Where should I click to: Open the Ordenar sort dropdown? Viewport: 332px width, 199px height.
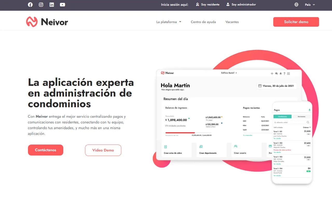coord(307,127)
